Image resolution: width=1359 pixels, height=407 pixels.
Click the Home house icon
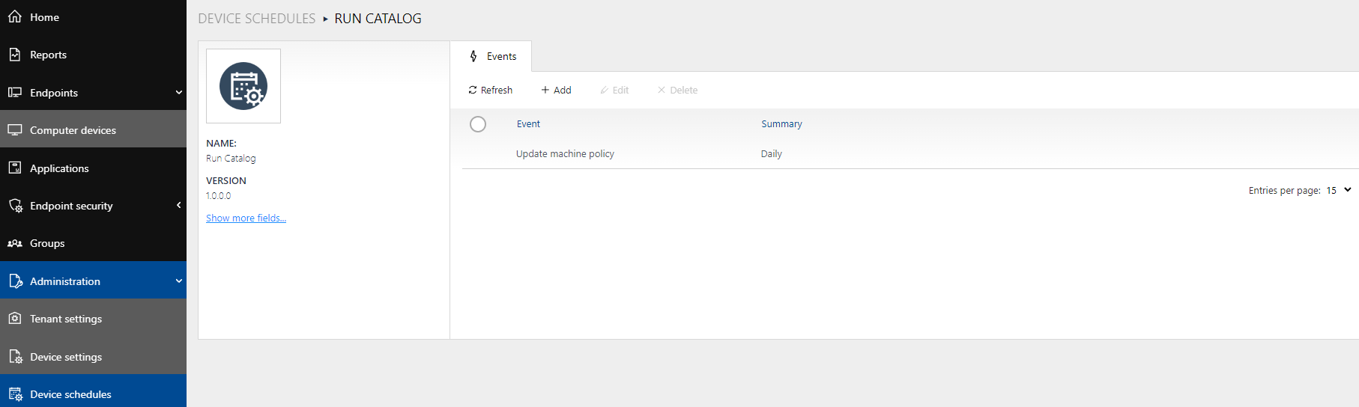pyautogui.click(x=15, y=16)
